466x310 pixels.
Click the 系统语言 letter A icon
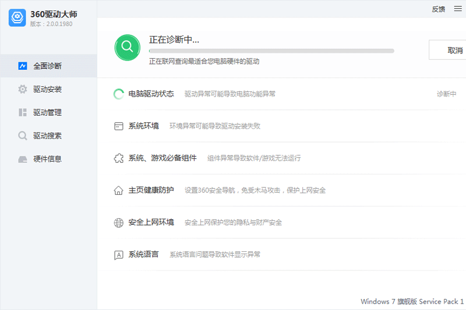pyautogui.click(x=119, y=255)
